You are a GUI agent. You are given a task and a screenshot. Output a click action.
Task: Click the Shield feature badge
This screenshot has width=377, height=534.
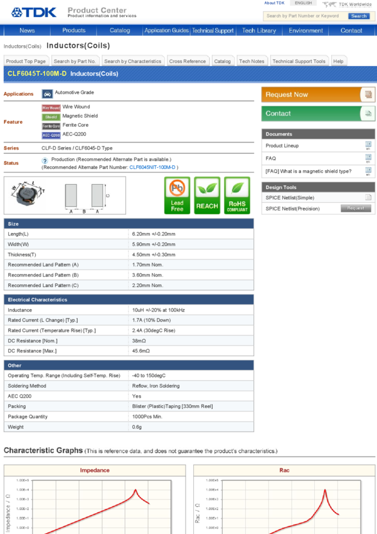point(51,117)
